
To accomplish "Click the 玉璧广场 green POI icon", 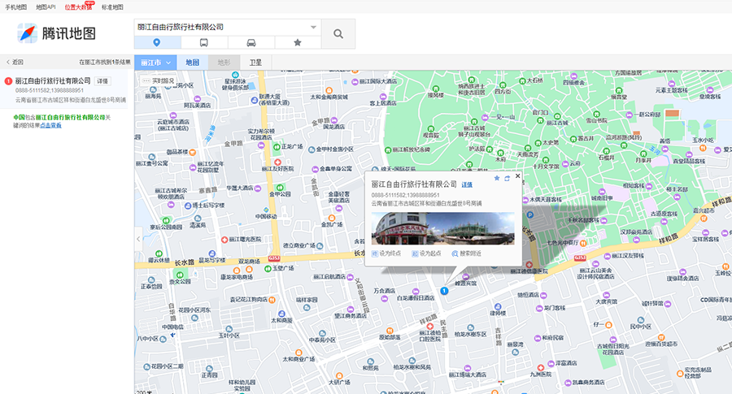I will click(x=268, y=269).
